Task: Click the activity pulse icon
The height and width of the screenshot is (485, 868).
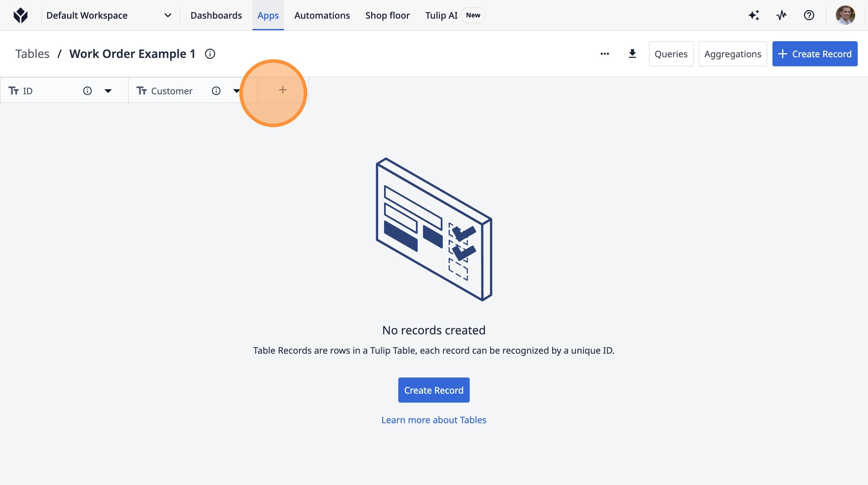Action: click(x=781, y=15)
